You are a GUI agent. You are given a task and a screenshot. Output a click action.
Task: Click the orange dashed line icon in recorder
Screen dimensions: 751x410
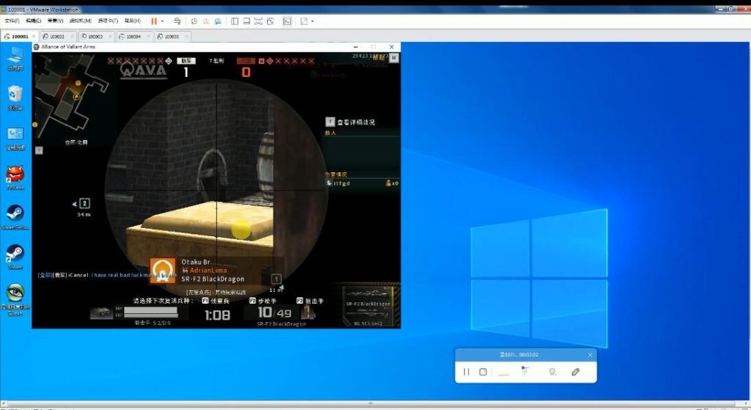click(504, 373)
